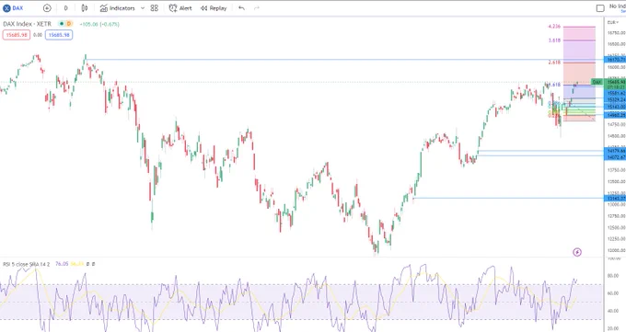Screen dimensions: 626x332
Task: Open the Indicators dialog
Action: coord(118,8)
